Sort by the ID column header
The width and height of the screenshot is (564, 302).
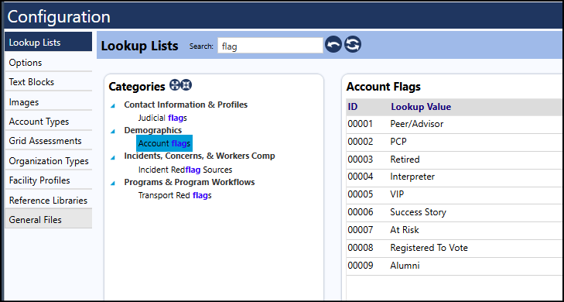353,107
